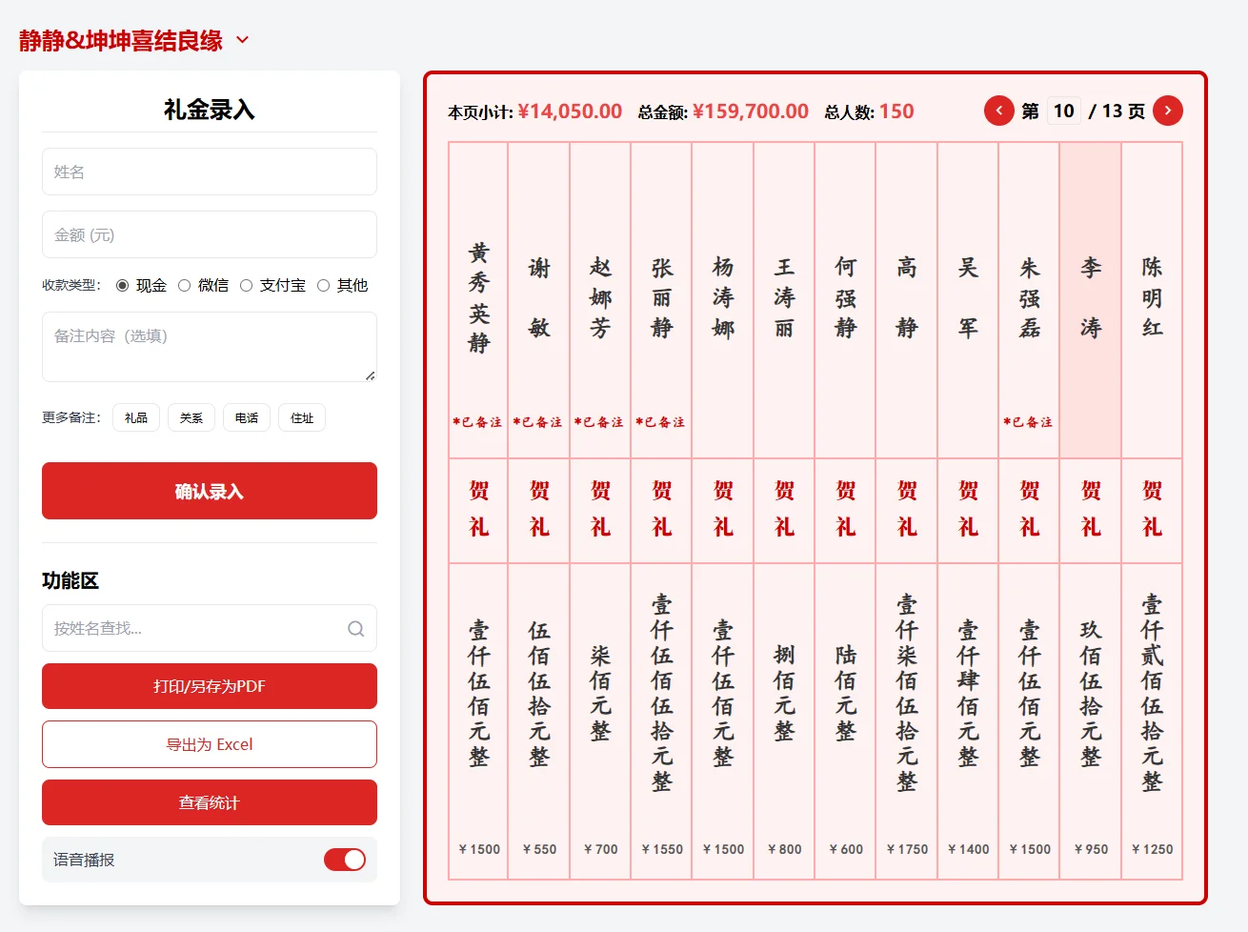Click the search magnifier icon

tap(355, 628)
